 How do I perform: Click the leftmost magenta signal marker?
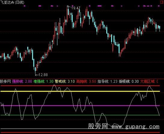(x=24, y=6)
